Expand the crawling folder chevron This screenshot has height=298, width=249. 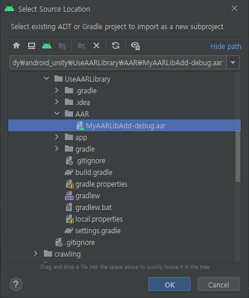pyautogui.click(x=36, y=254)
